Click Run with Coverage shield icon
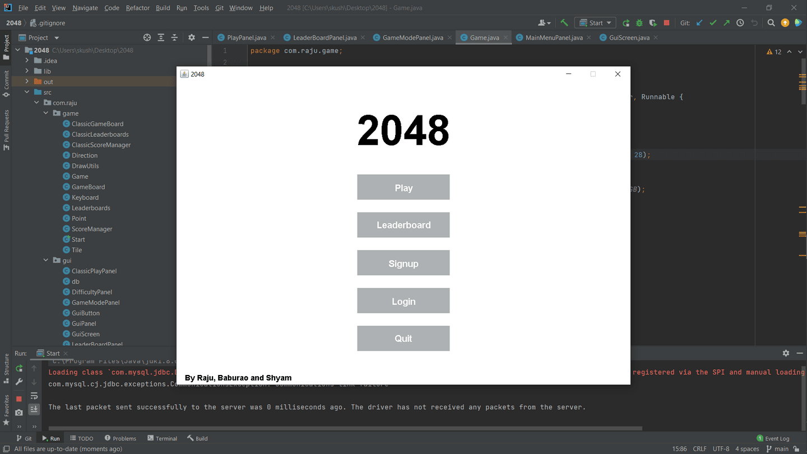This screenshot has height=454, width=807. [x=653, y=23]
